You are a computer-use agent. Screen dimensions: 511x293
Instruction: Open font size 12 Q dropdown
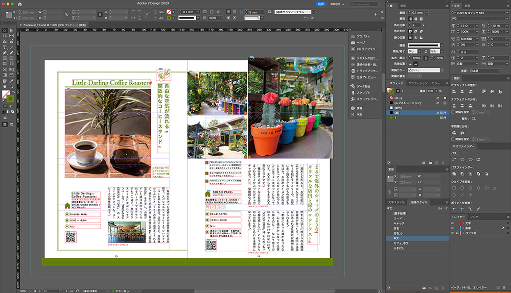(476, 26)
